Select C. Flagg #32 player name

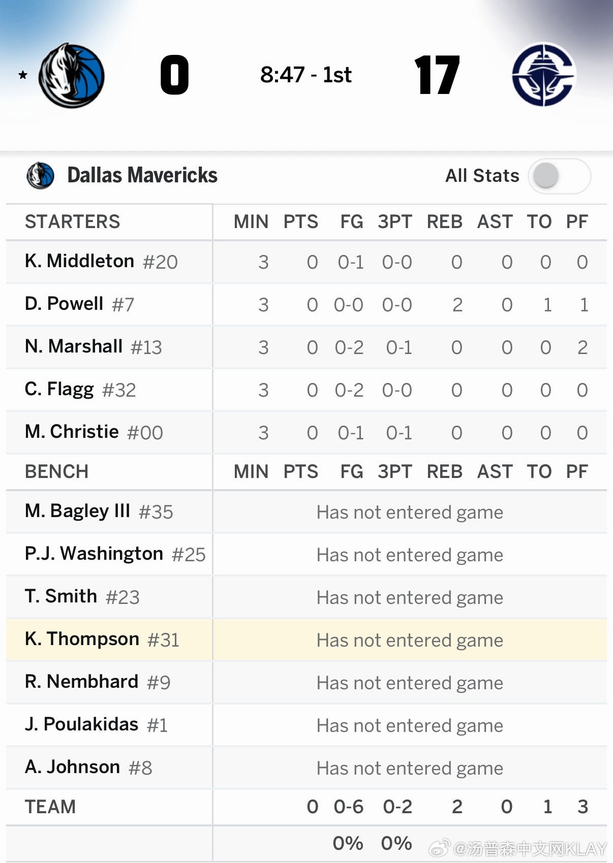pos(80,390)
